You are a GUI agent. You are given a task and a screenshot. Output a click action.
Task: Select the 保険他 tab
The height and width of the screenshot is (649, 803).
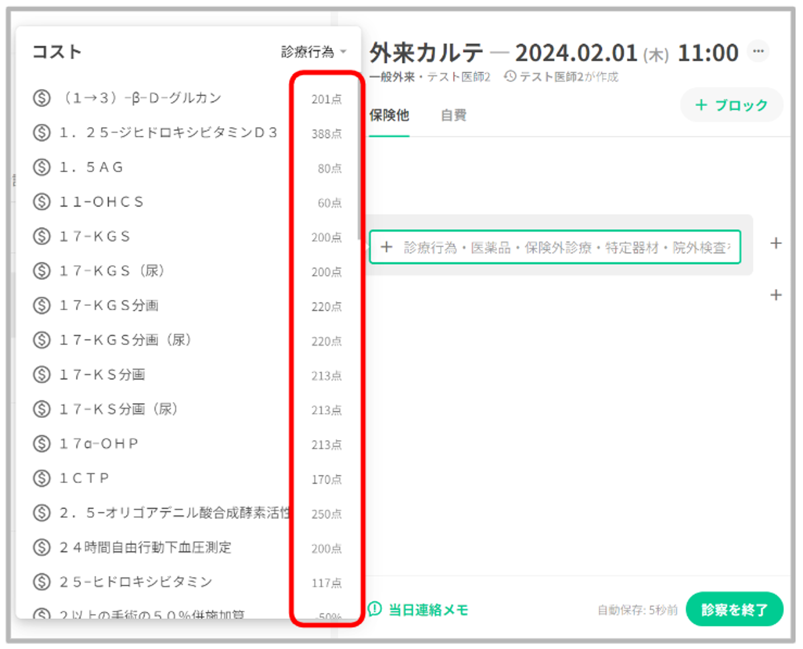click(x=389, y=116)
